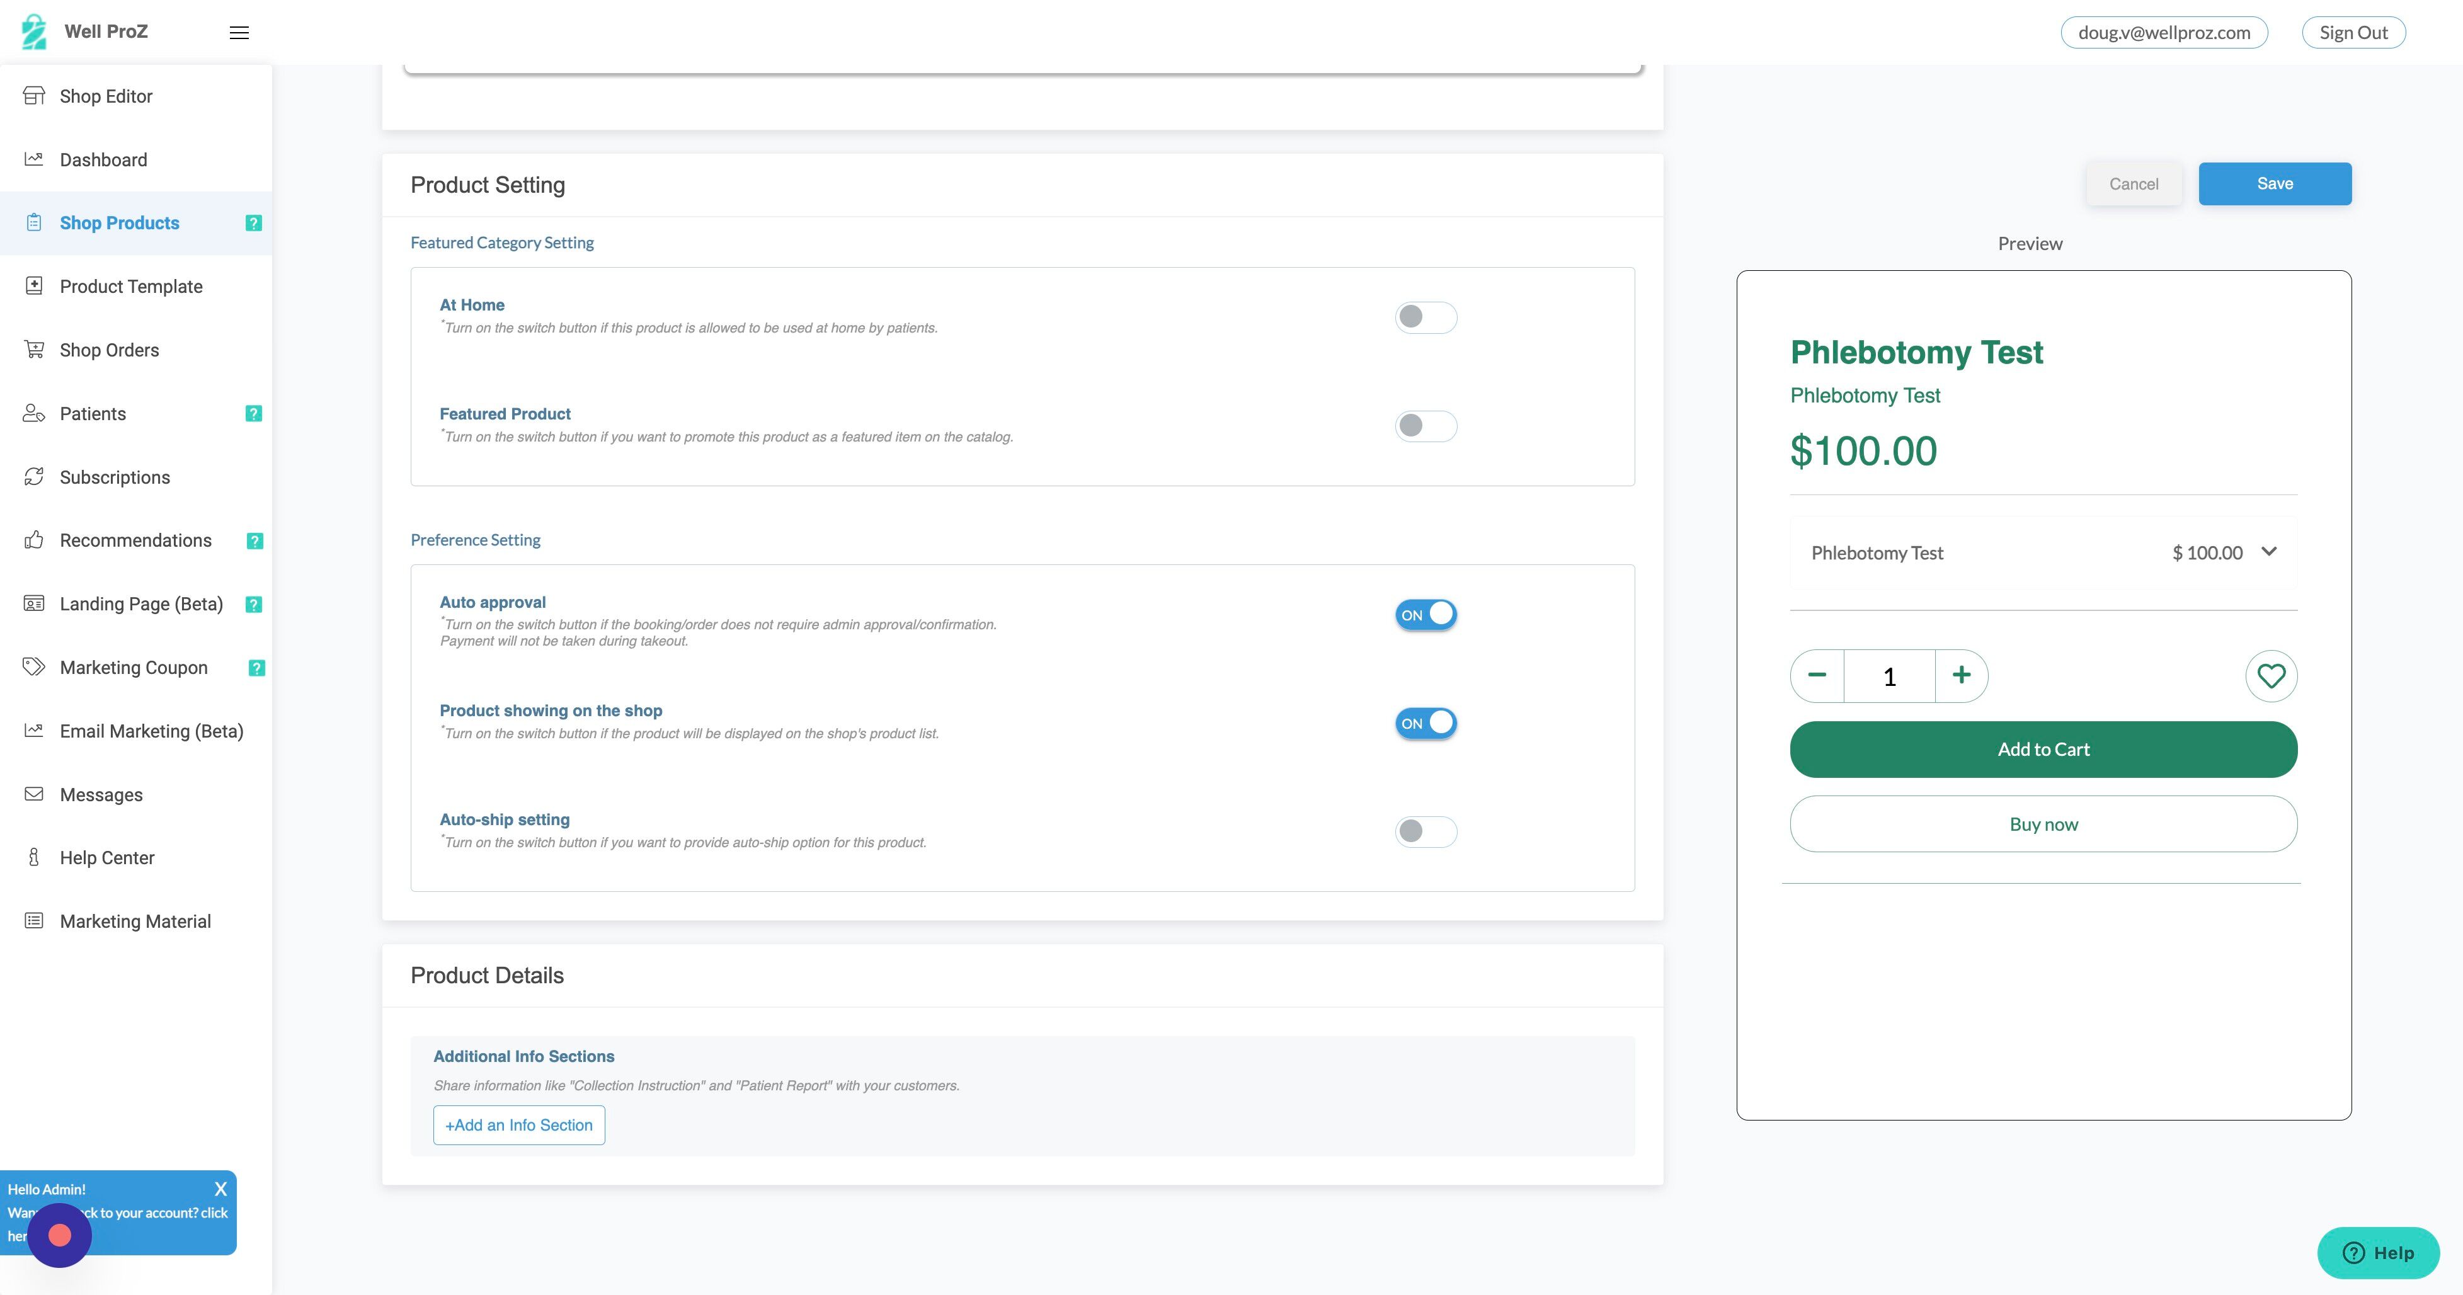Click the quantity input field

coord(1889,676)
